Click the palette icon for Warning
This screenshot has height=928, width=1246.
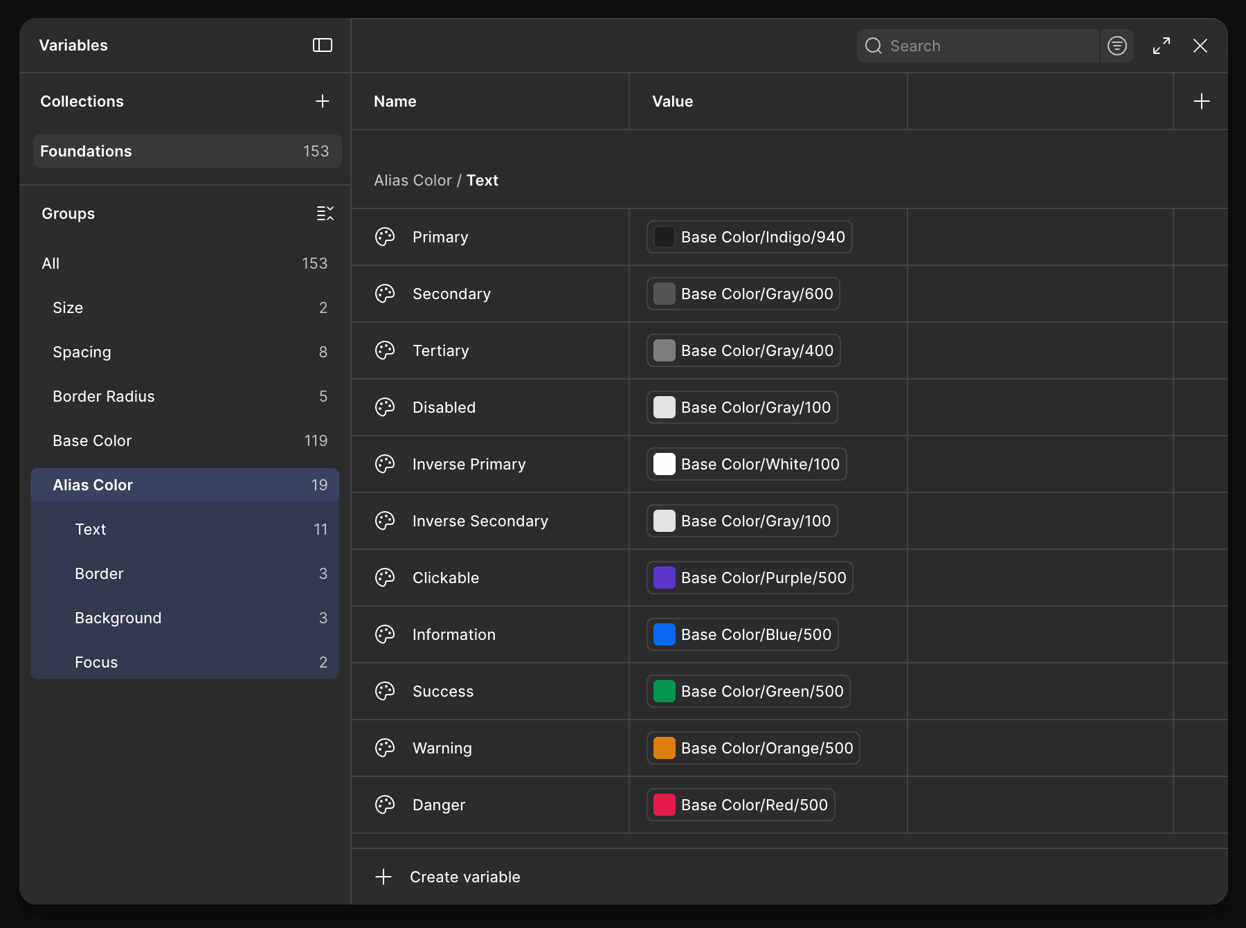tap(385, 748)
